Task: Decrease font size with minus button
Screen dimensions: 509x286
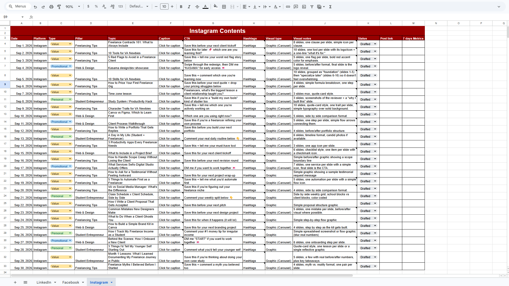Action: click(x=156, y=7)
